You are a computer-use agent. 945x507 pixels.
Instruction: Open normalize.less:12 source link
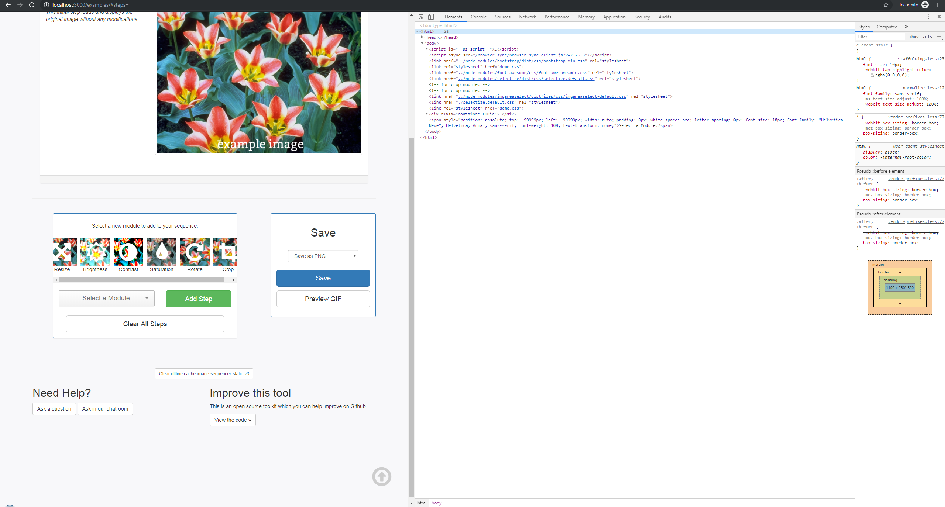point(923,88)
